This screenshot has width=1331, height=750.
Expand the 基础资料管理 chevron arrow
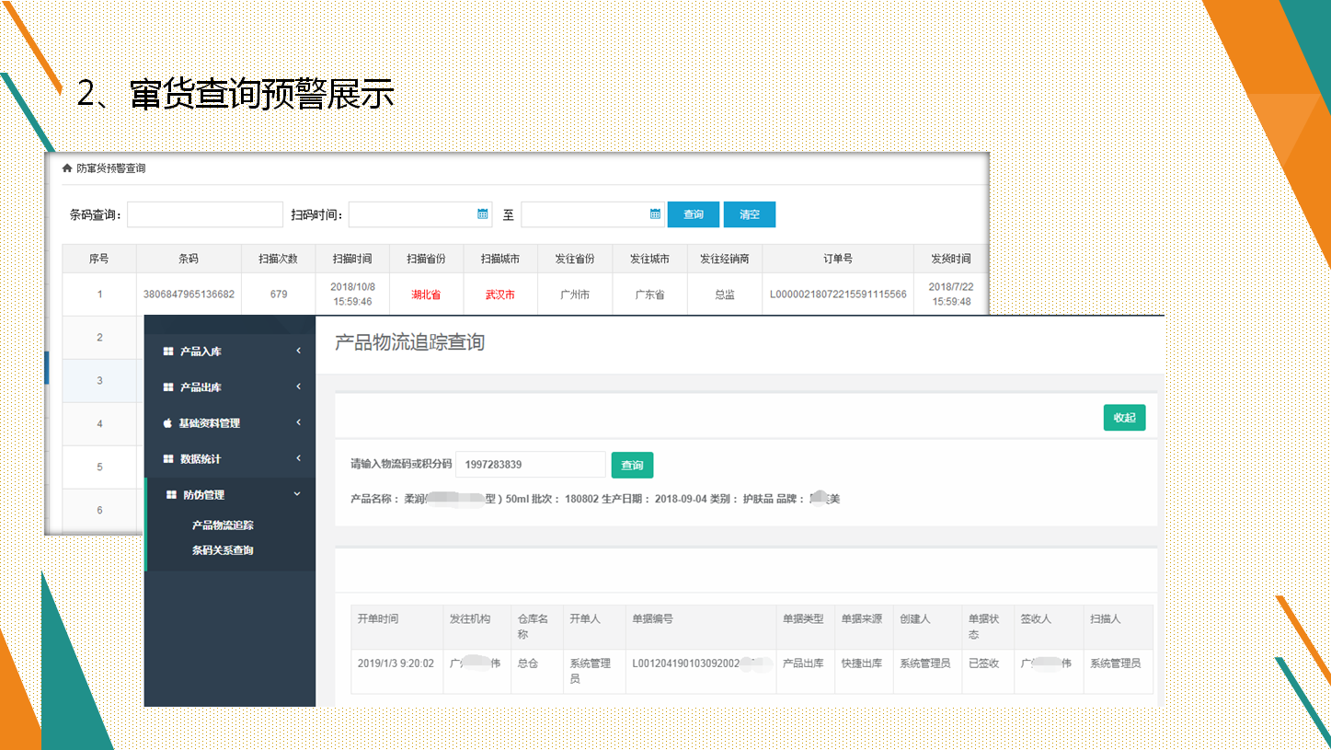point(298,423)
